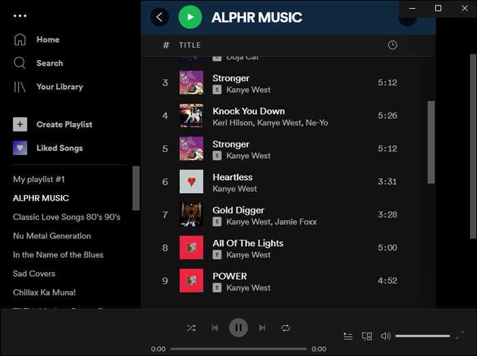477x356 pixels.
Task: Play ALPHR MUSIC with green play button
Action: pyautogui.click(x=190, y=17)
